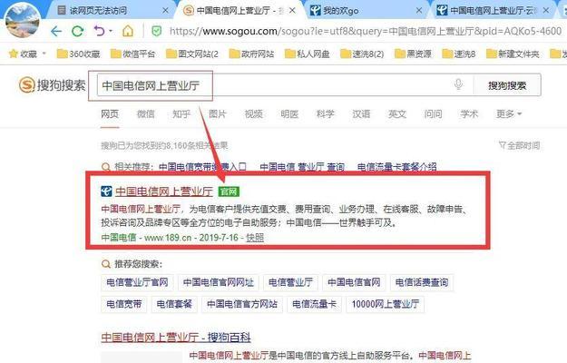Click the green 官网 badge
The height and width of the screenshot is (363, 567).
(229, 191)
